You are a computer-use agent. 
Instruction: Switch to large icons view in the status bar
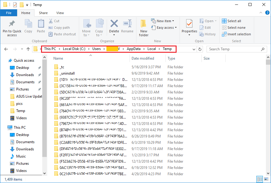[267, 178]
